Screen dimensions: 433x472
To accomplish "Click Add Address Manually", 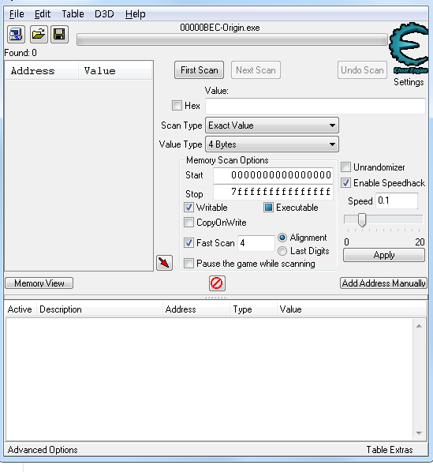I will [383, 283].
